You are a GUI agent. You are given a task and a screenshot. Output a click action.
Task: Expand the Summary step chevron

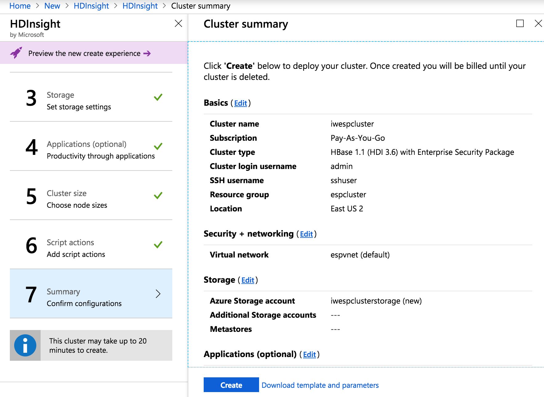pos(158,294)
